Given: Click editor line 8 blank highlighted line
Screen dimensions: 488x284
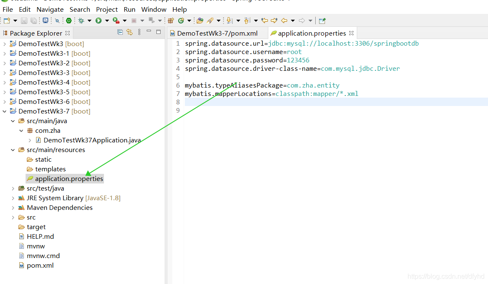Looking at the screenshot, I should click(x=336, y=102).
